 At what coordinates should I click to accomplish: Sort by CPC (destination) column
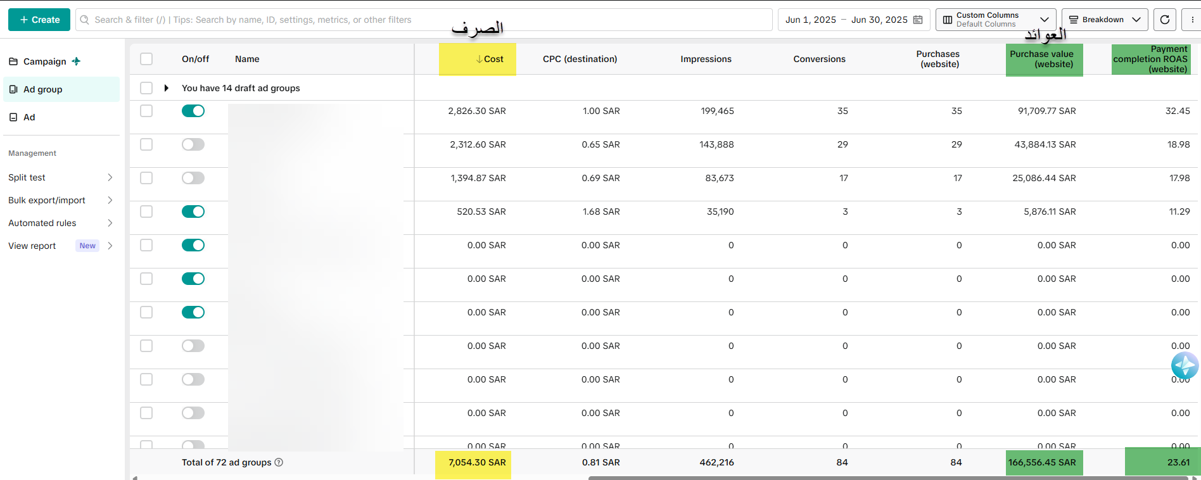[x=580, y=59]
